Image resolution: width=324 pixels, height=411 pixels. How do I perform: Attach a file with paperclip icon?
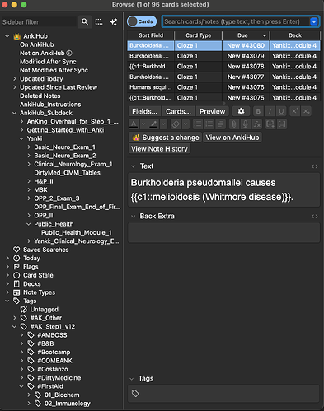[x=234, y=124]
